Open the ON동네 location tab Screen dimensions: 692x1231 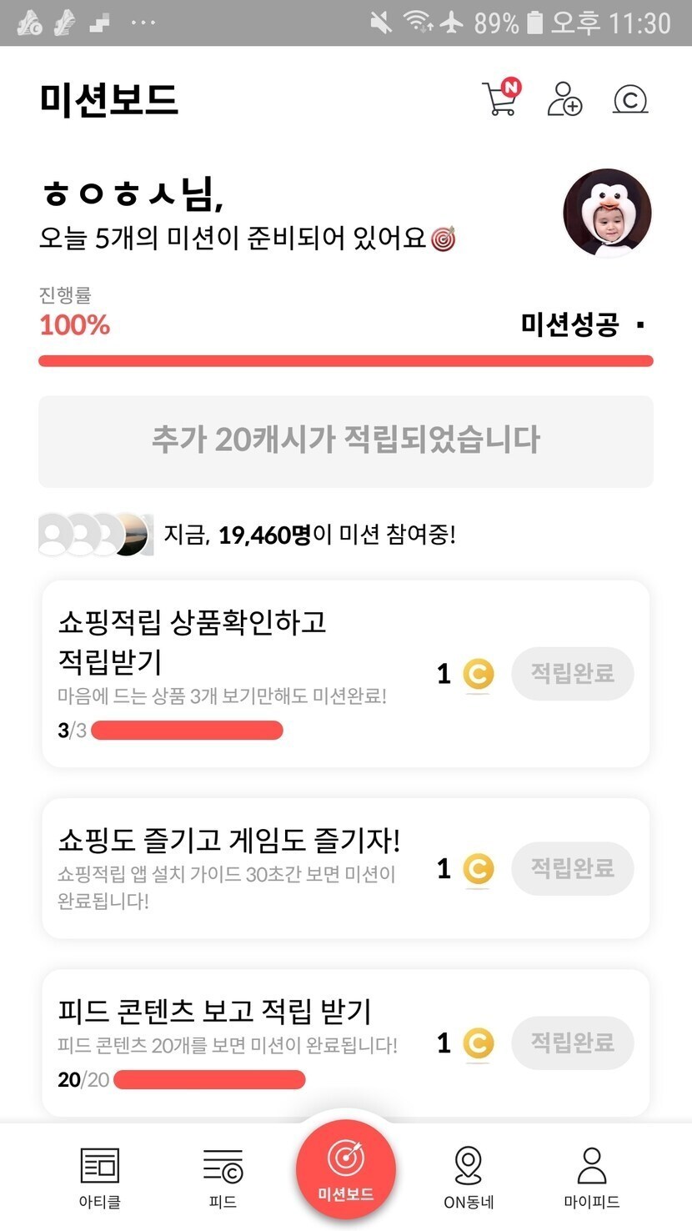click(x=469, y=1177)
